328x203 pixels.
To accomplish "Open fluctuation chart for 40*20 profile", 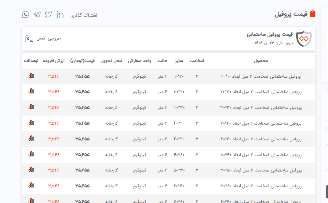I will [31, 123].
